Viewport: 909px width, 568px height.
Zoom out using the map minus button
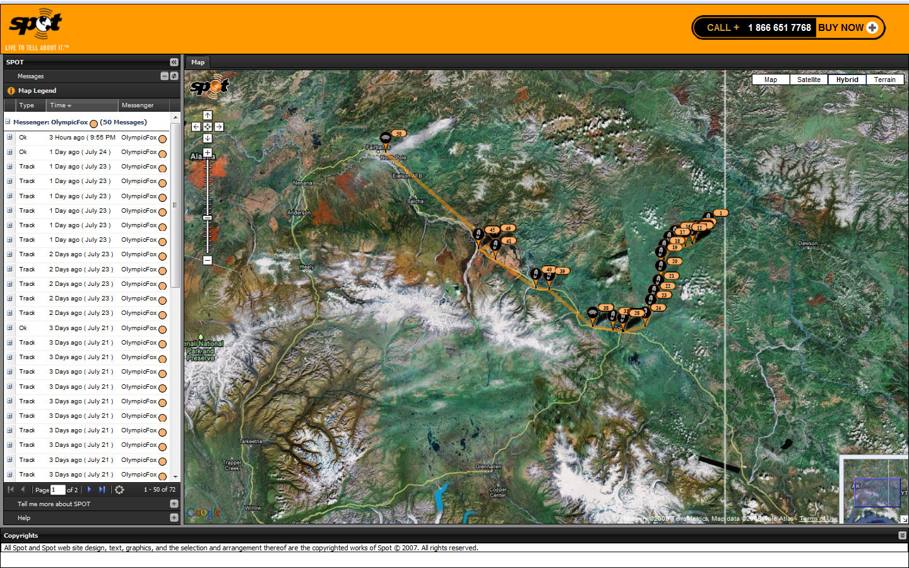click(x=208, y=260)
